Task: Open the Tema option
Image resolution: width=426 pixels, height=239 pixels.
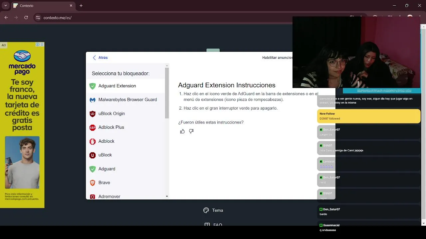Action: tap(213, 210)
